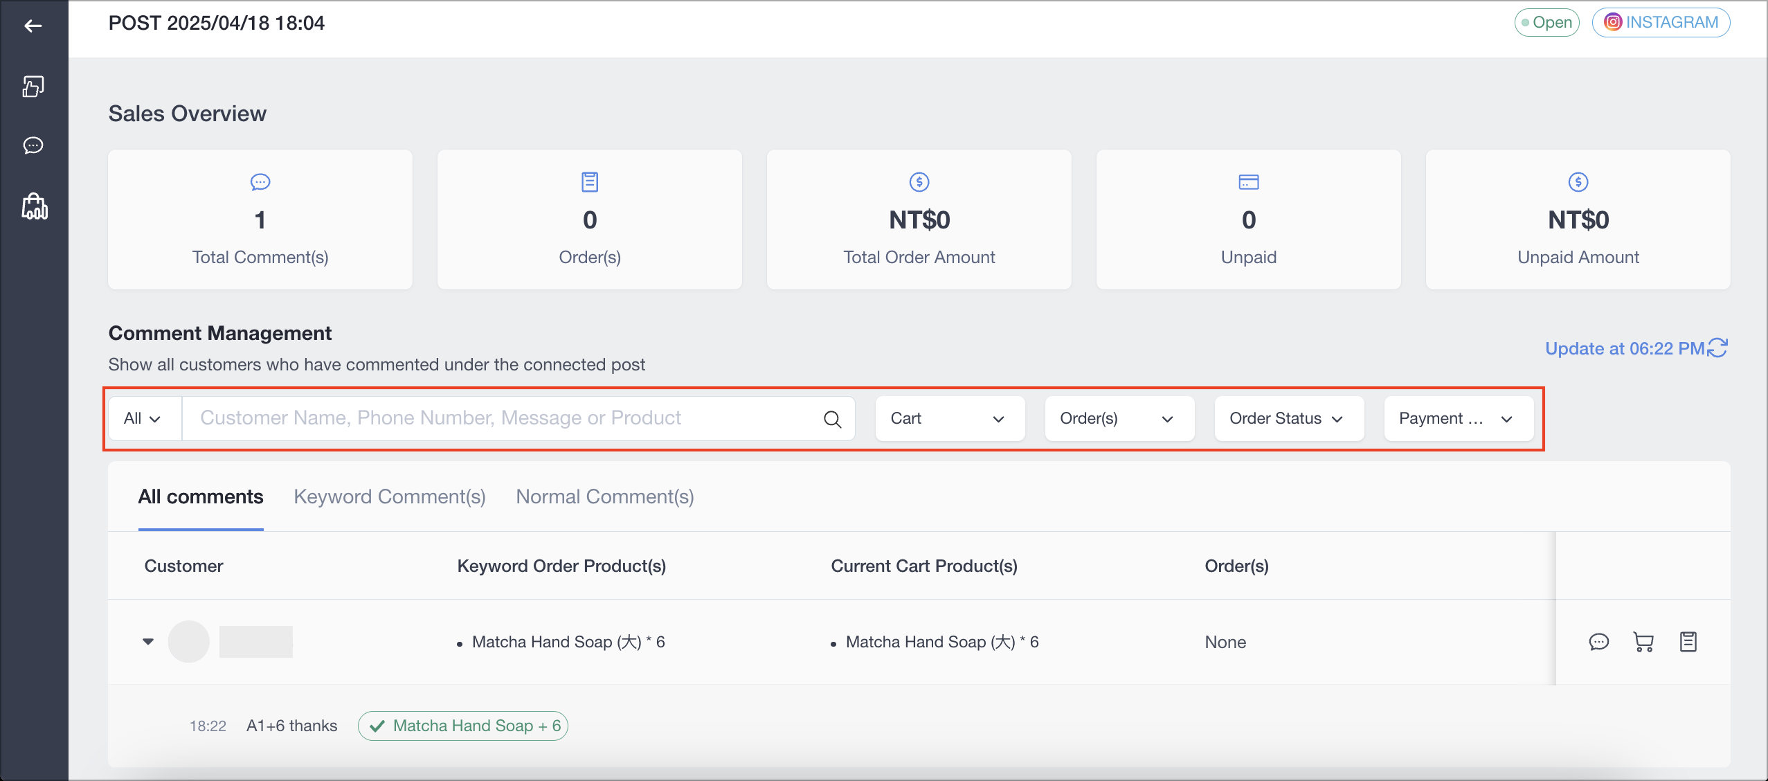Click the Unpaid card icon

pos(1249,182)
